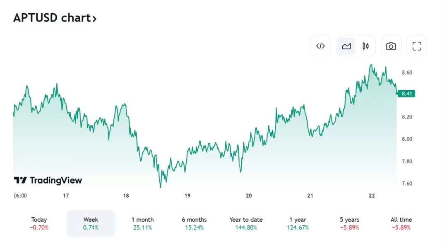Take a chart snapshot with camera icon

(391, 46)
